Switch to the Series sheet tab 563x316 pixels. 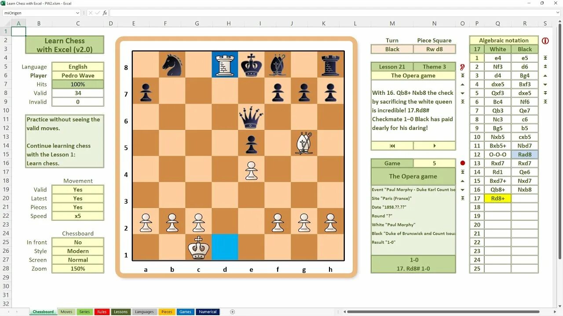[x=84, y=312]
